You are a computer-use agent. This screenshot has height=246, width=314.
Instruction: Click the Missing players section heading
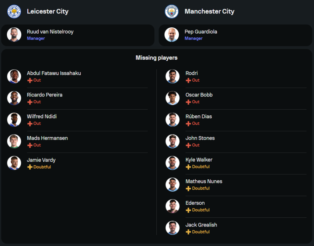(156, 58)
